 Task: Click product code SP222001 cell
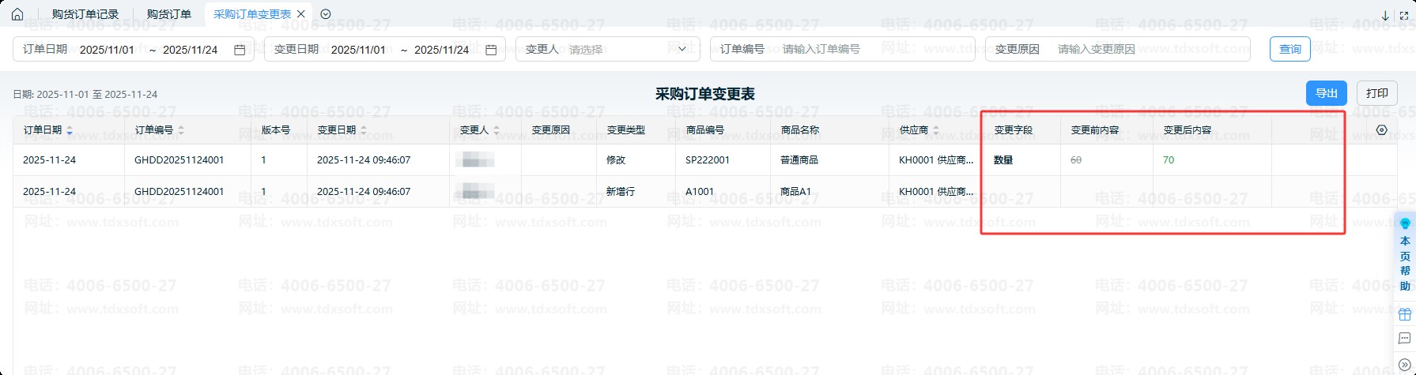tap(708, 160)
